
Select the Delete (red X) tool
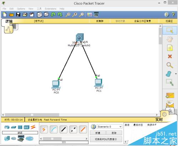[x=170, y=56]
